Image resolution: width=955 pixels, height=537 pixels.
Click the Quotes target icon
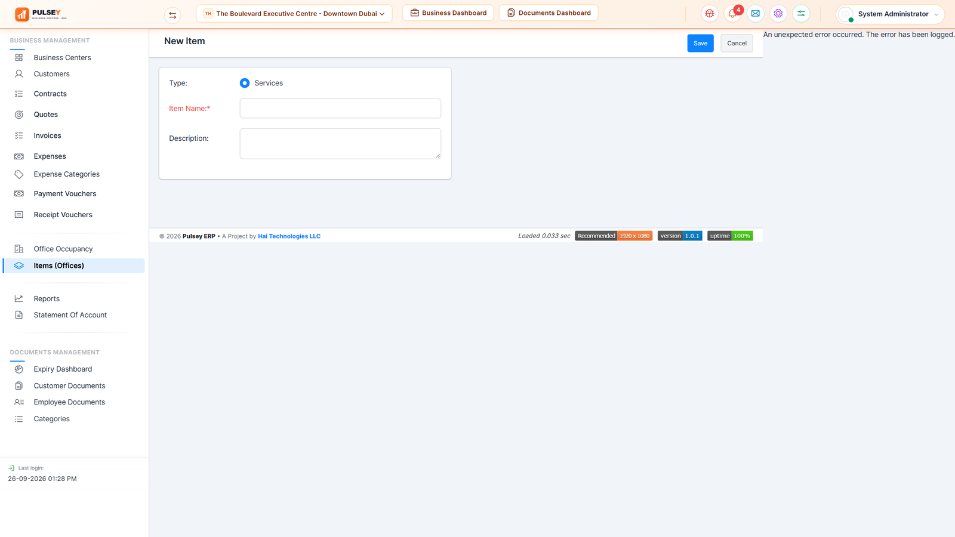[x=19, y=115]
